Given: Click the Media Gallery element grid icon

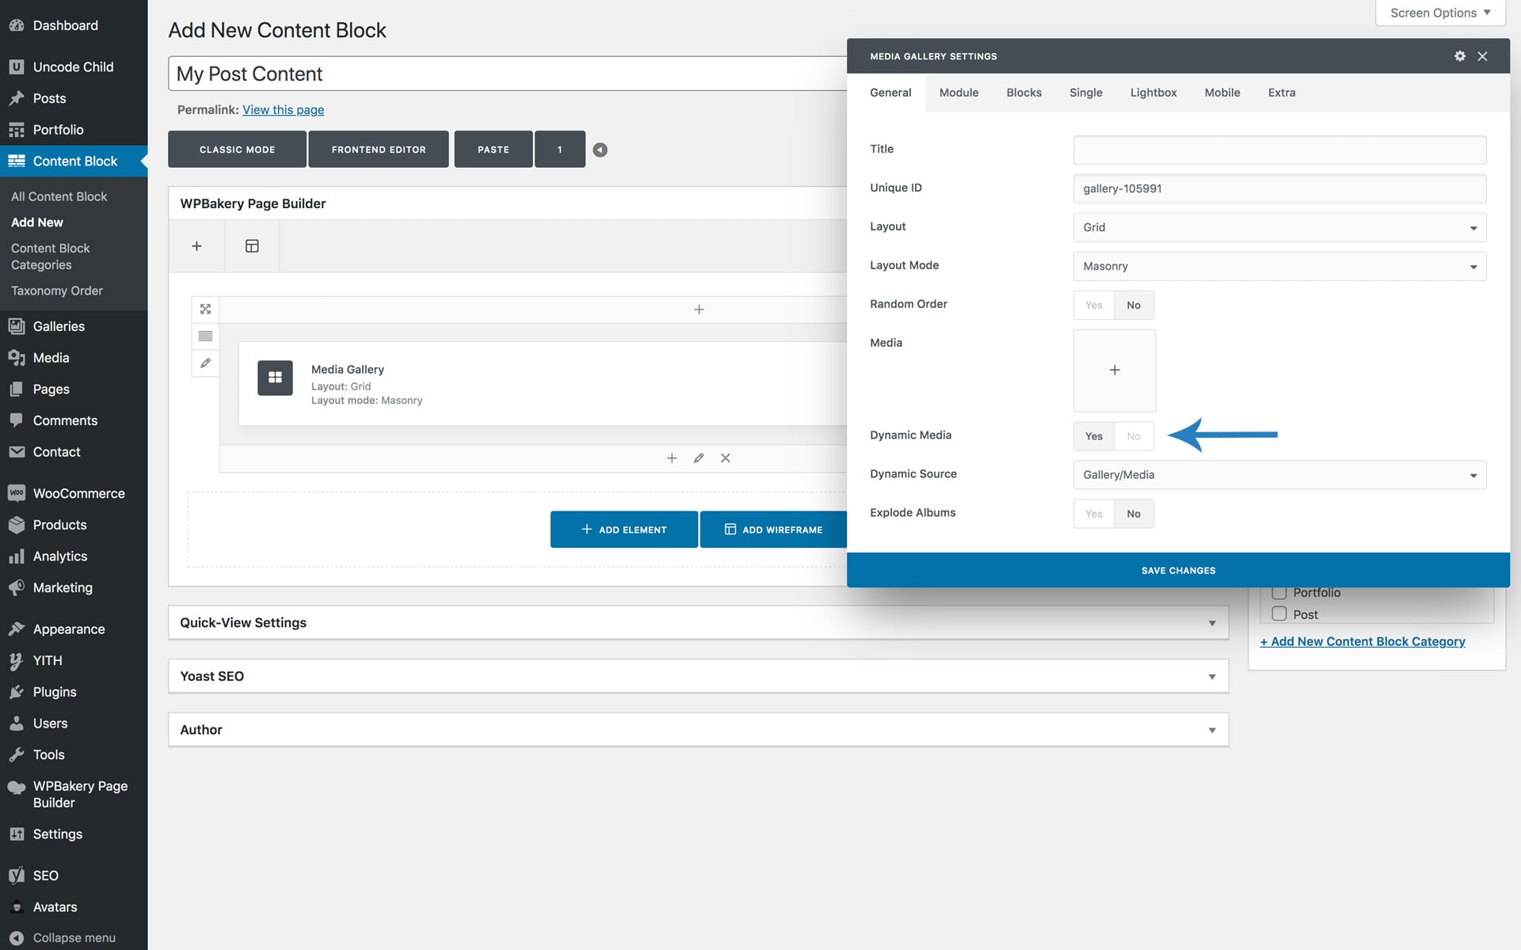Looking at the screenshot, I should click(x=275, y=378).
